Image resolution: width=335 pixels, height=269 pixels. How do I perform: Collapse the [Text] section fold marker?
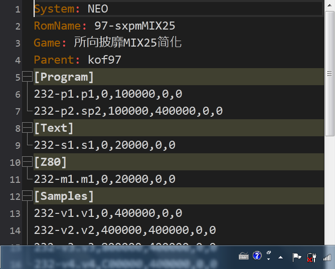point(27,128)
